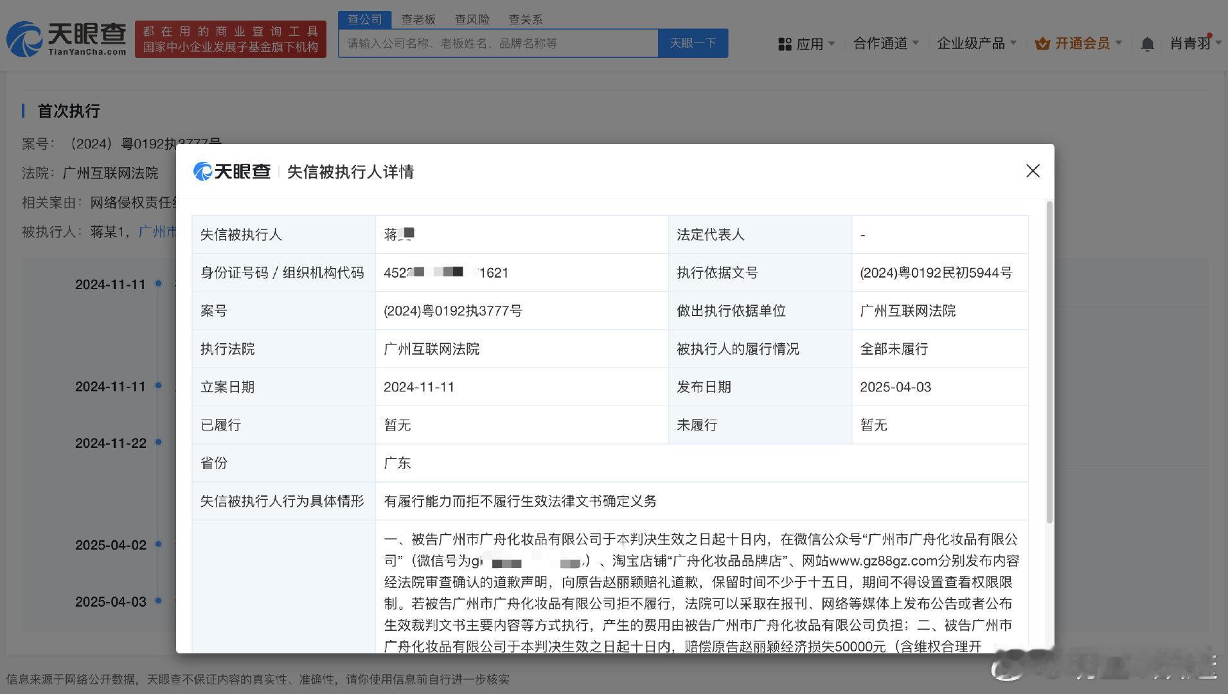Click the 已履行 value 暂无
This screenshot has height=694, width=1228.
point(397,425)
